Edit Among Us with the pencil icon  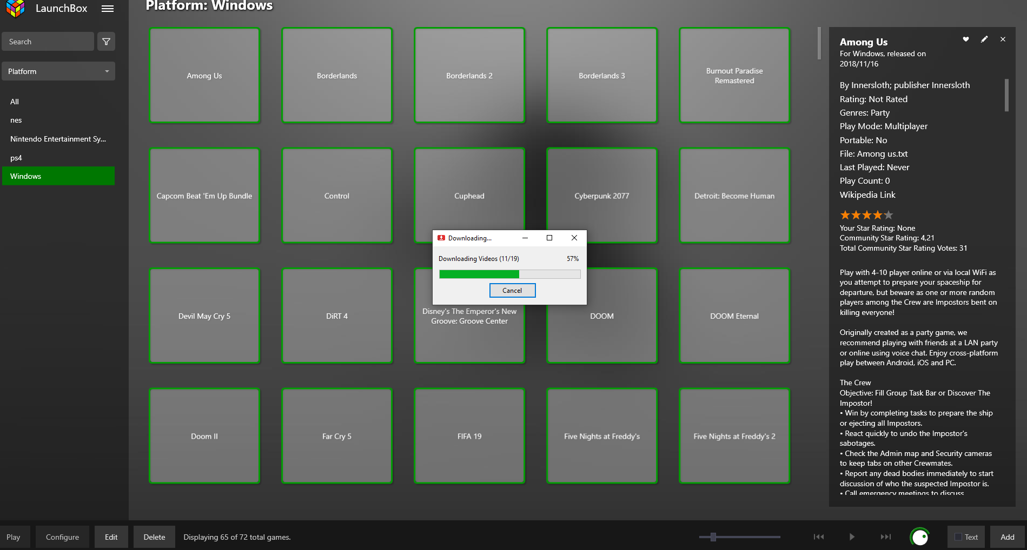[984, 39]
